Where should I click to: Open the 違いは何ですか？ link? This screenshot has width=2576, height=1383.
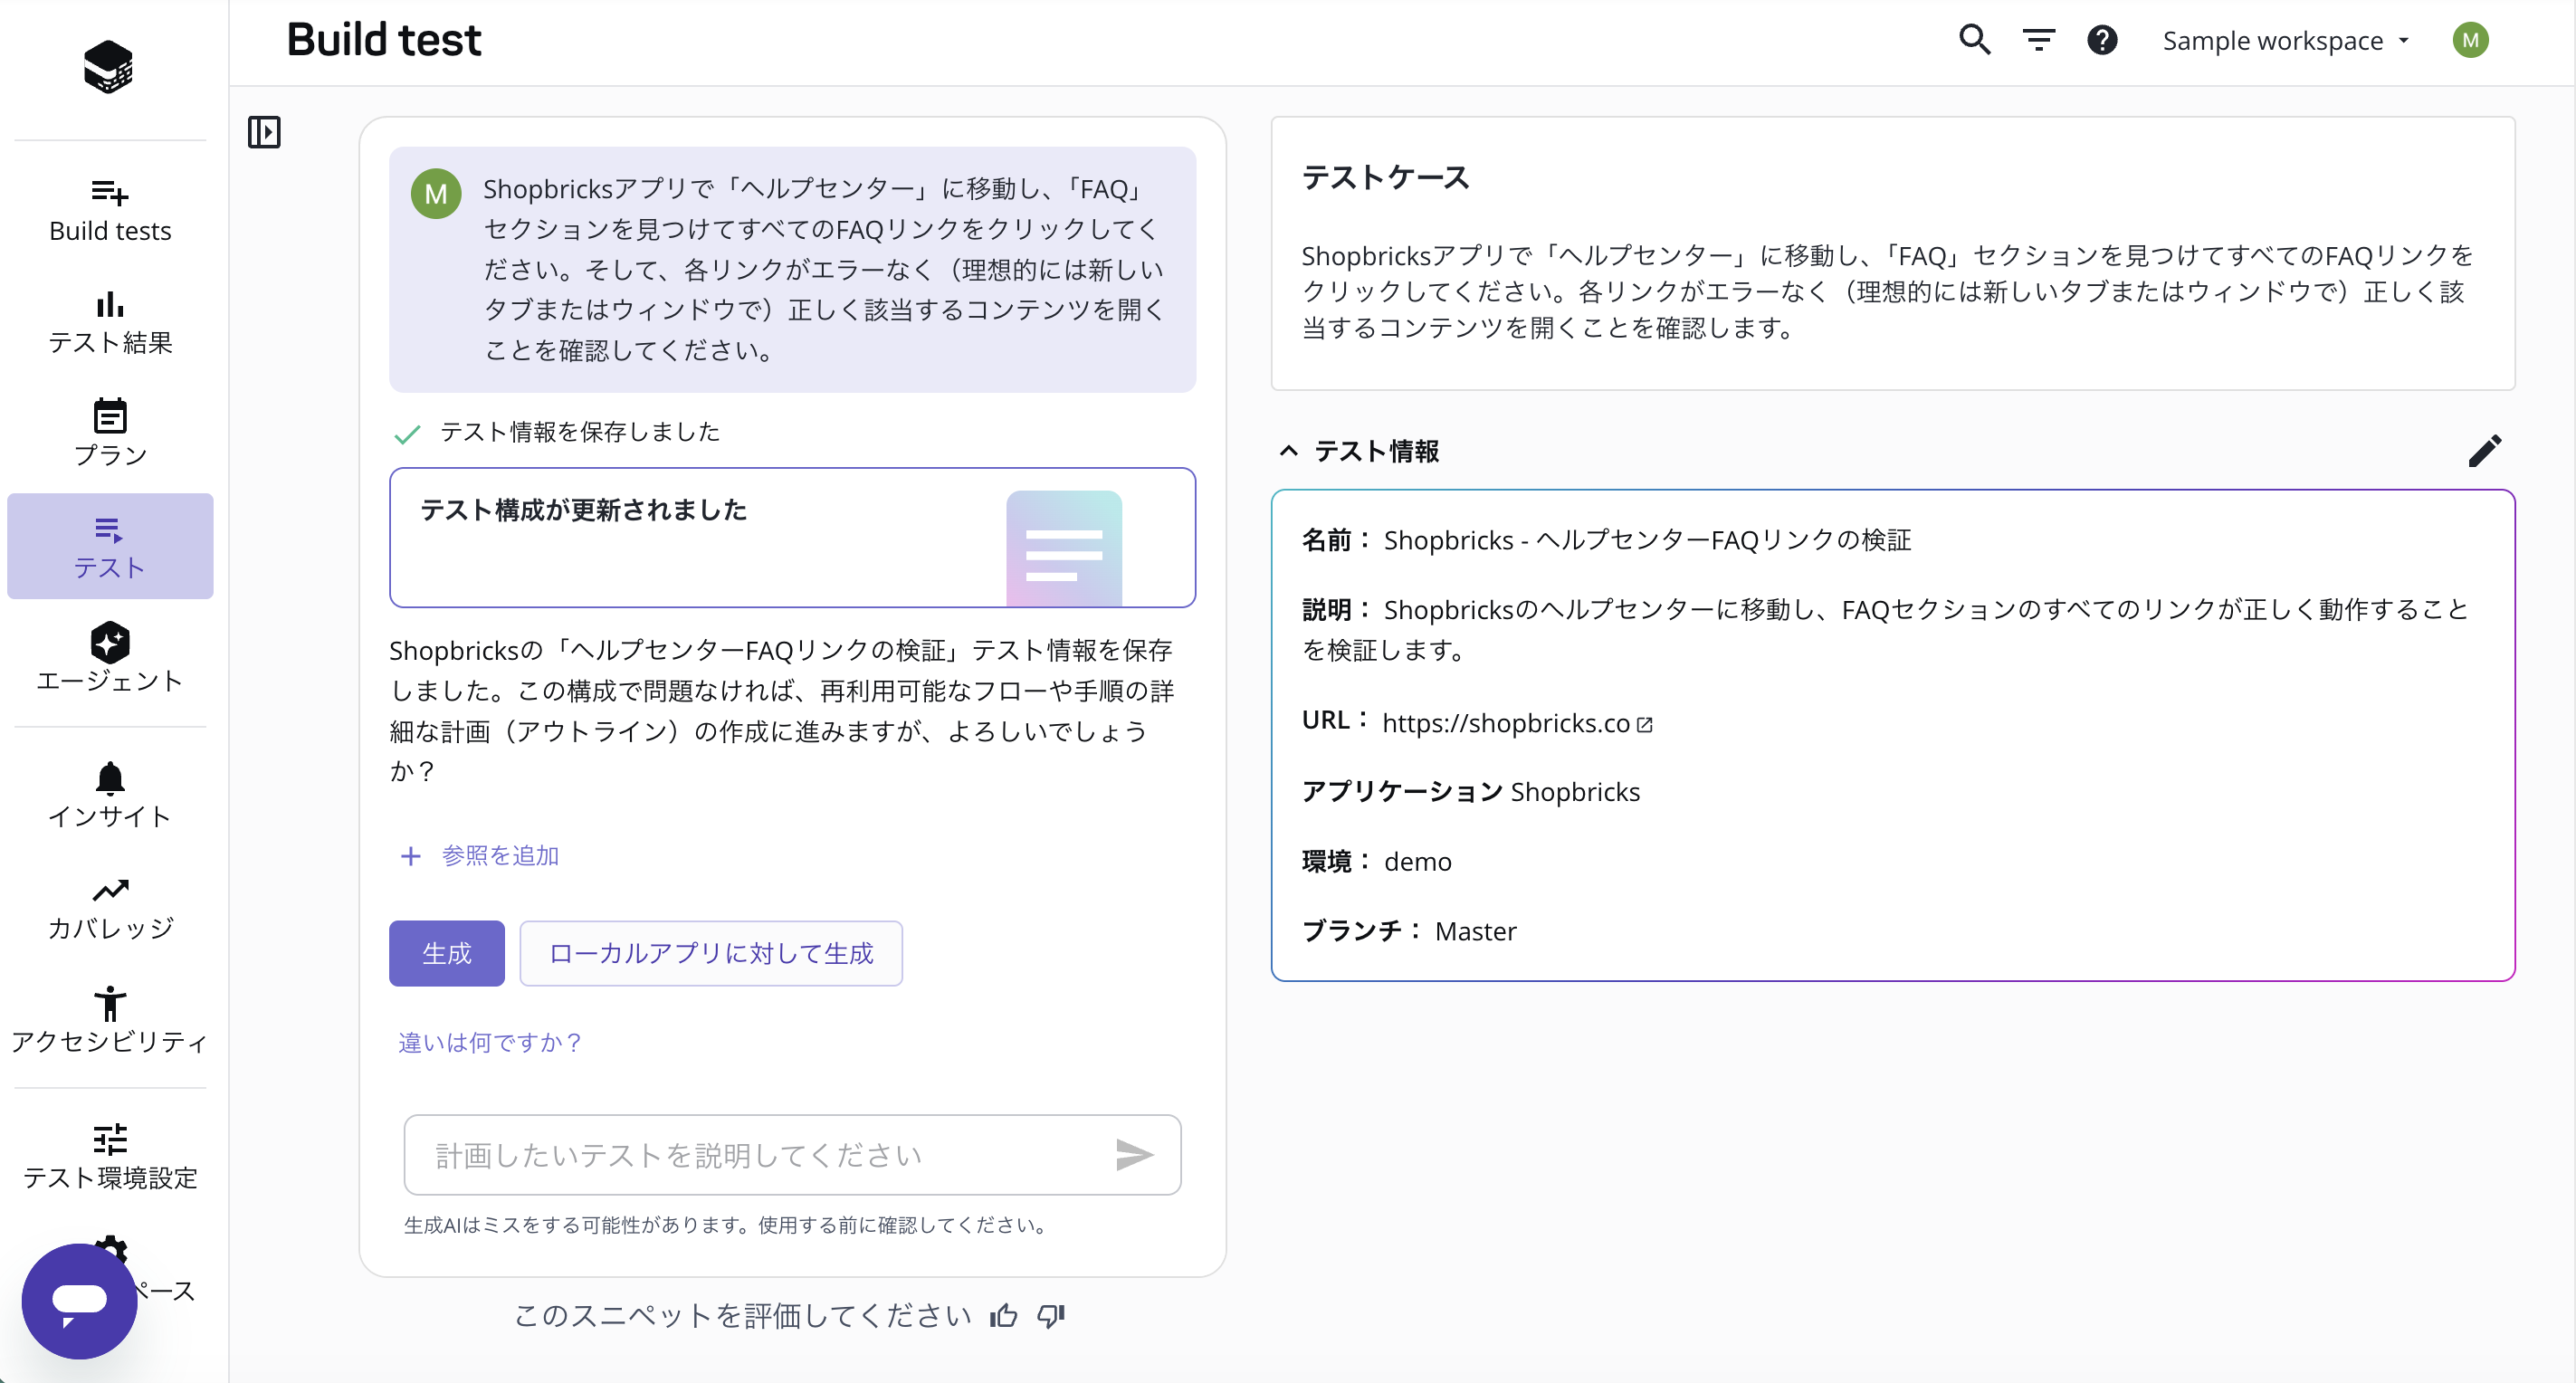coord(490,1042)
